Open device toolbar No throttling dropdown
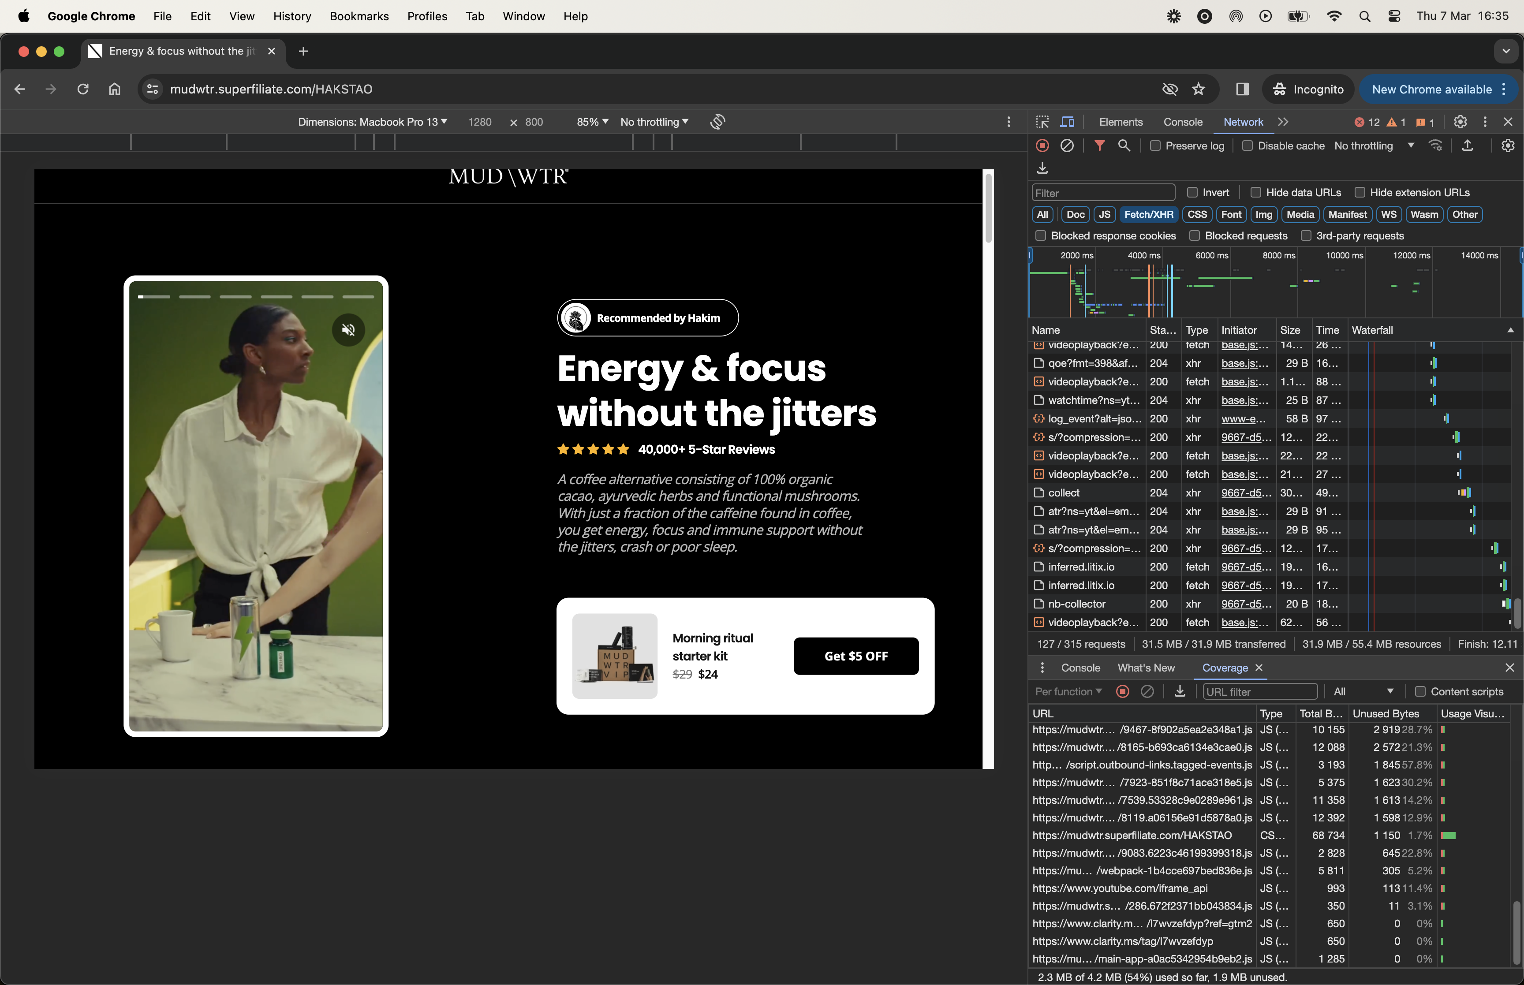 coord(654,122)
